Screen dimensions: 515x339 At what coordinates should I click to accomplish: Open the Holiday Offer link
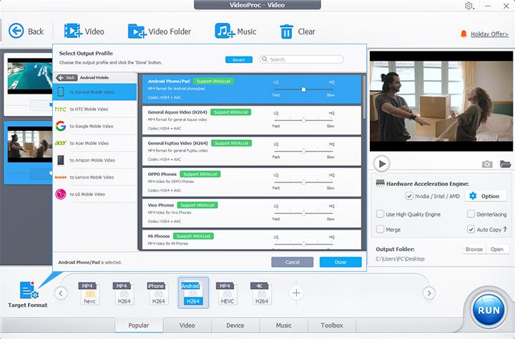tap(489, 34)
